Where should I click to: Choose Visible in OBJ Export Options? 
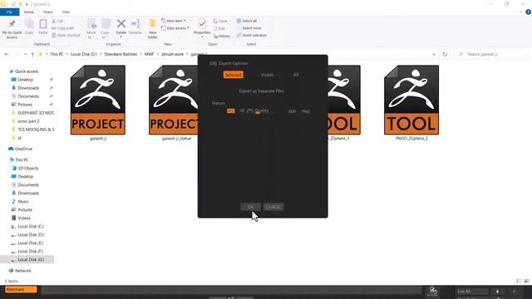click(x=267, y=75)
